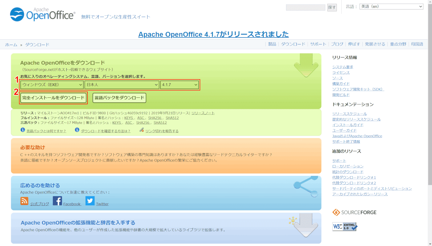Click the W3C XHTML 1.0 badge
The width and height of the screenshot is (432, 246).
[345, 227]
